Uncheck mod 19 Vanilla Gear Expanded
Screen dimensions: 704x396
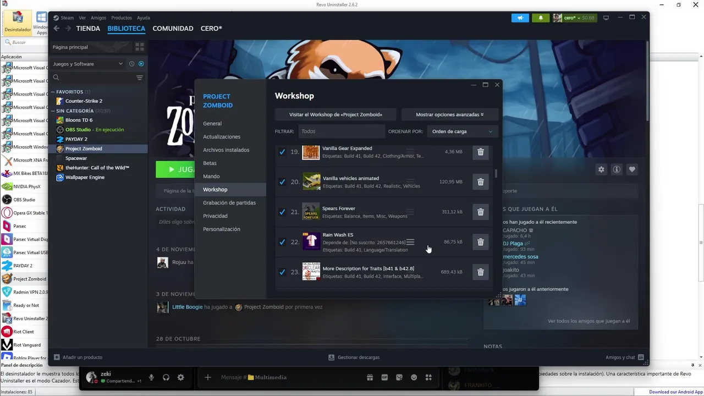[x=282, y=152]
